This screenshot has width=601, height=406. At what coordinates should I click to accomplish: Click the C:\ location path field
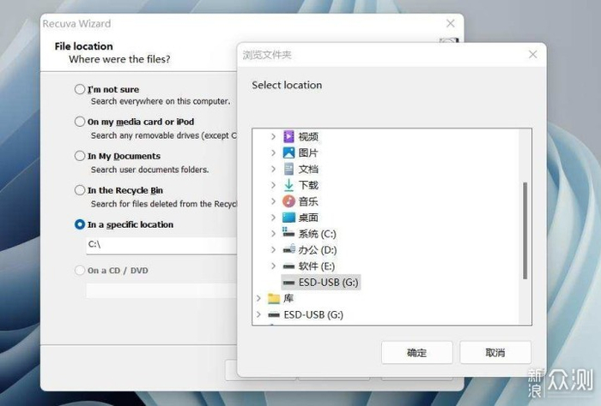[161, 245]
